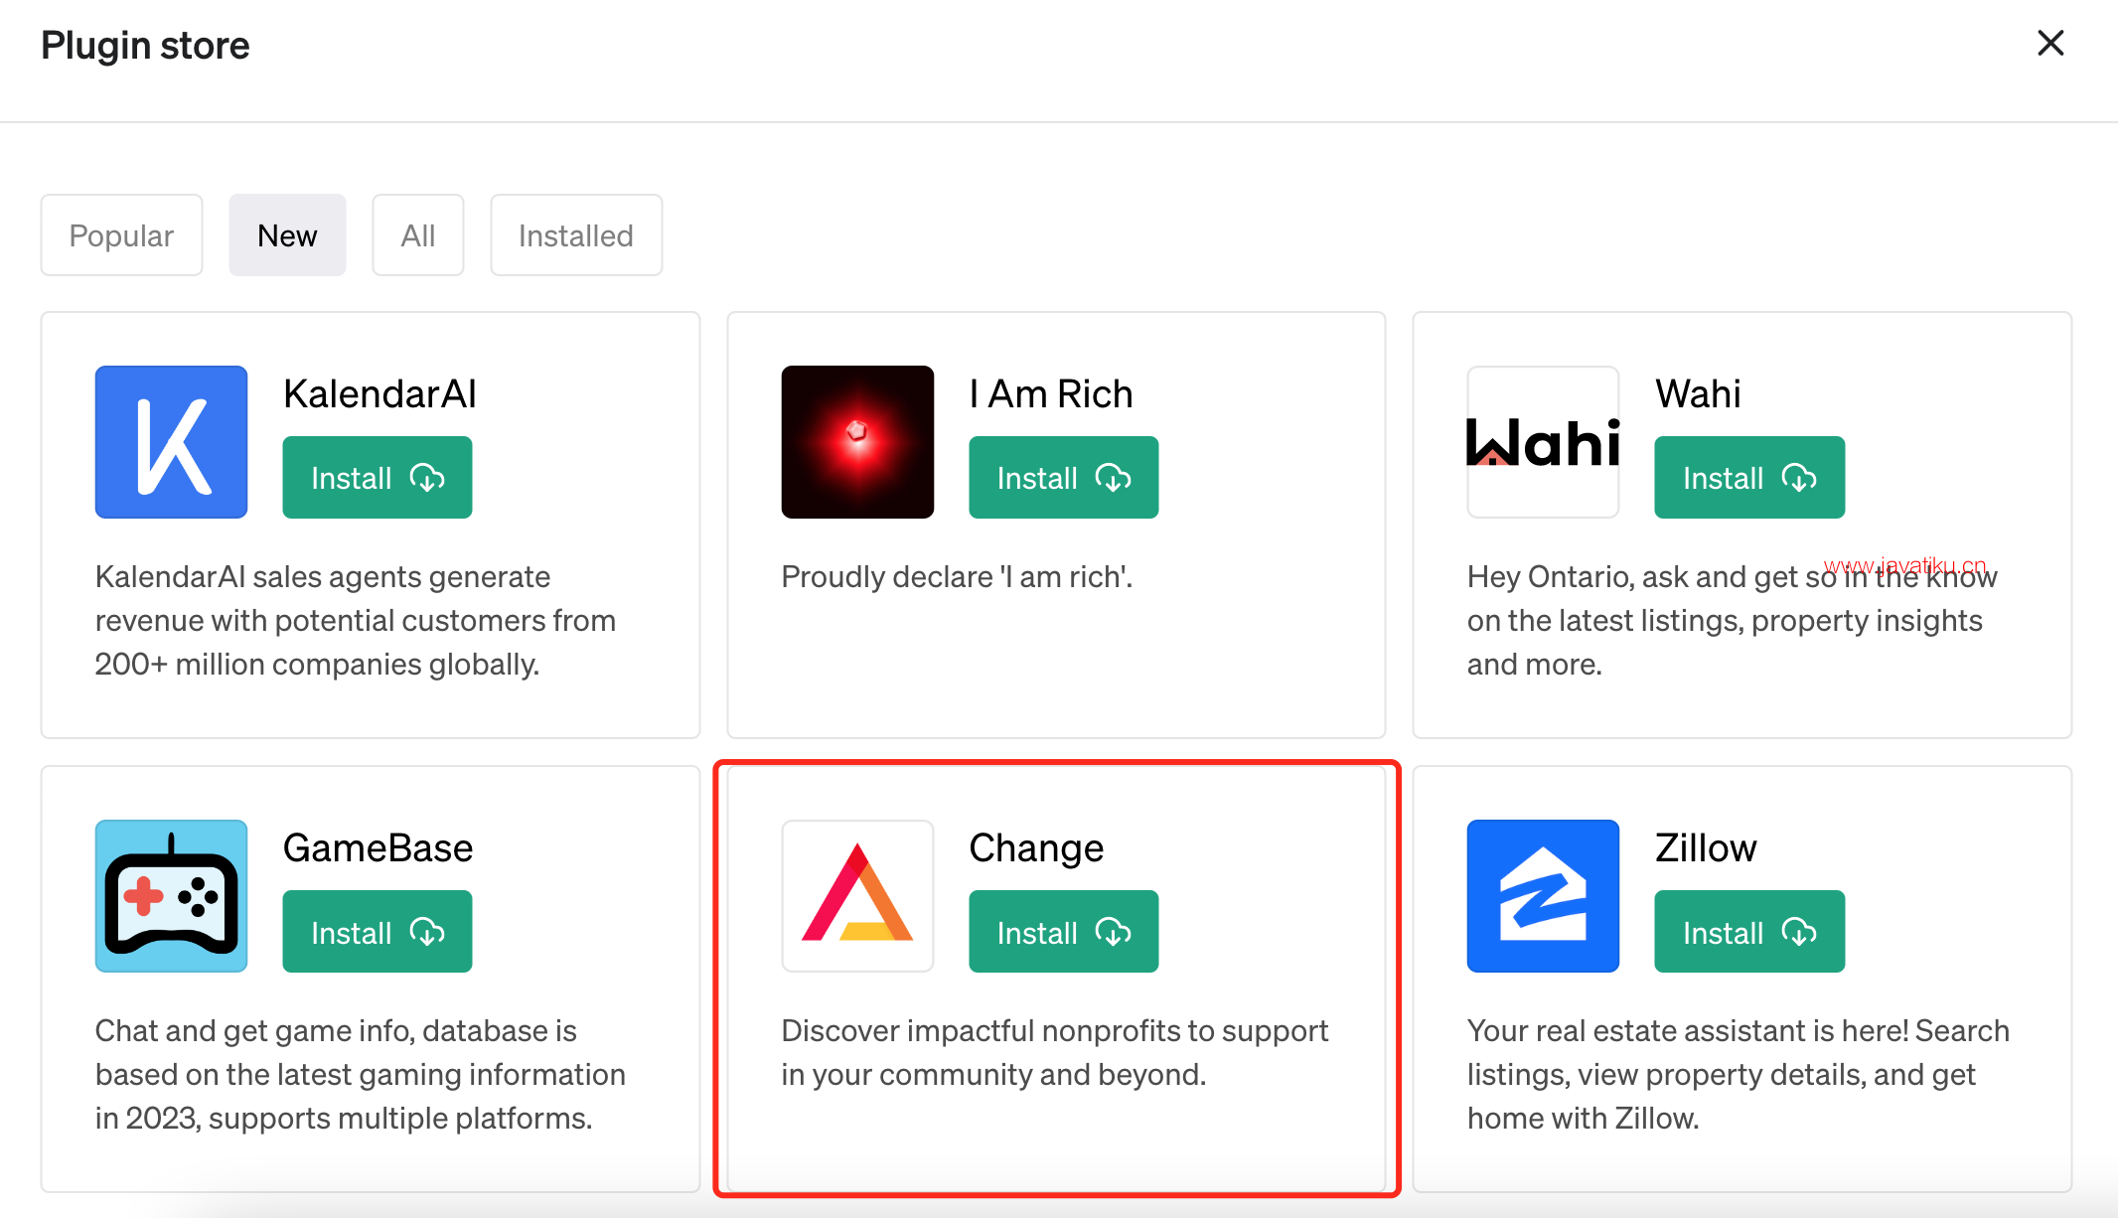Click the Change triangle logo

[x=857, y=896]
